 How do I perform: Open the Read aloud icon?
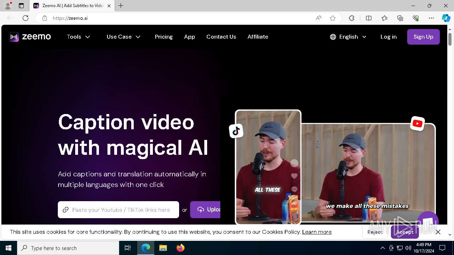[319, 18]
